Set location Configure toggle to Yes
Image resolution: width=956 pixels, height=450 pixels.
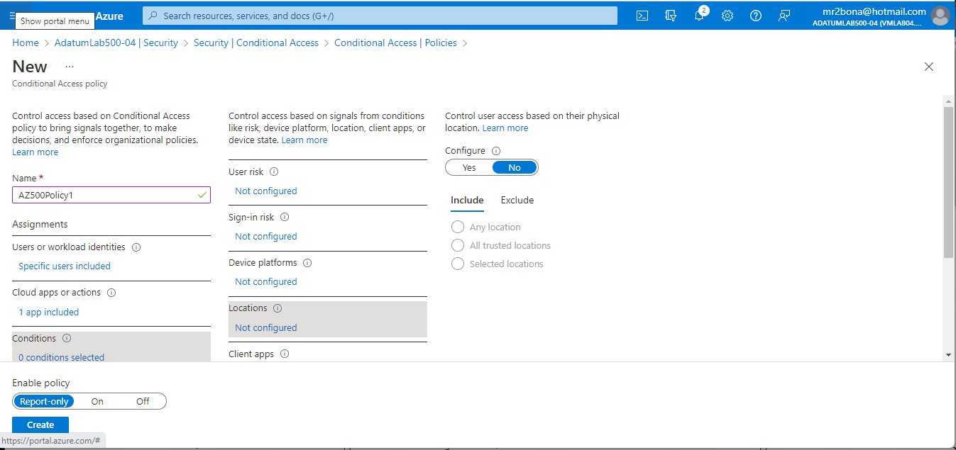468,167
